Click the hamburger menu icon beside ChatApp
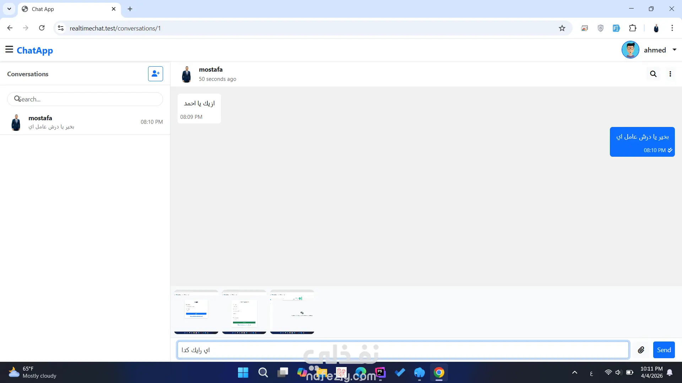Viewport: 682px width, 383px height. click(x=9, y=49)
